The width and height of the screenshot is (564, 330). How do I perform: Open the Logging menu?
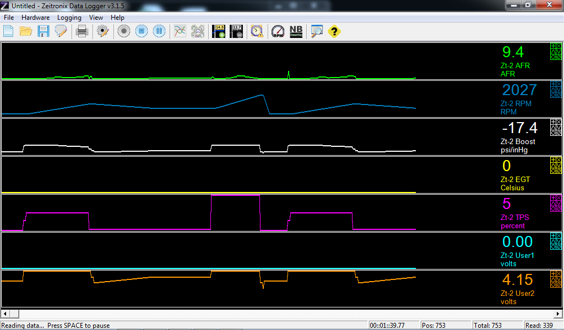click(69, 18)
